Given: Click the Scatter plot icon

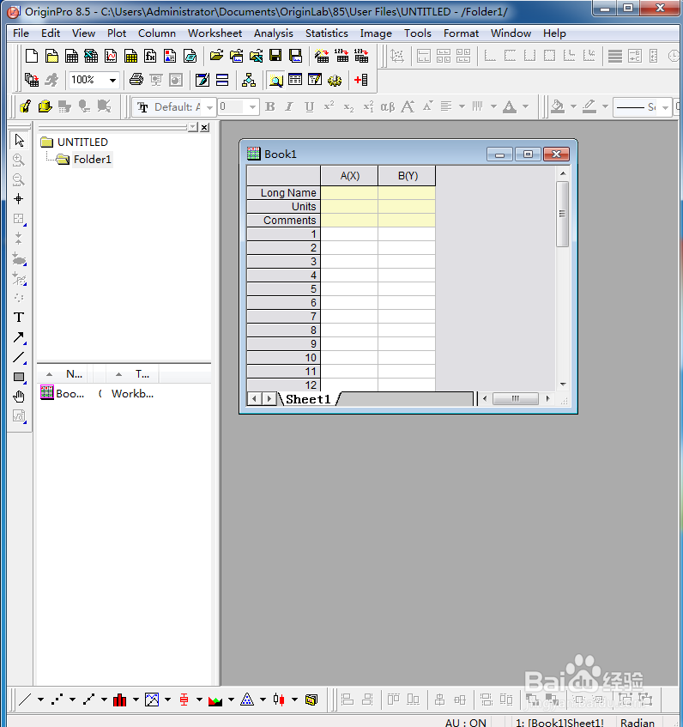Looking at the screenshot, I should [57, 700].
